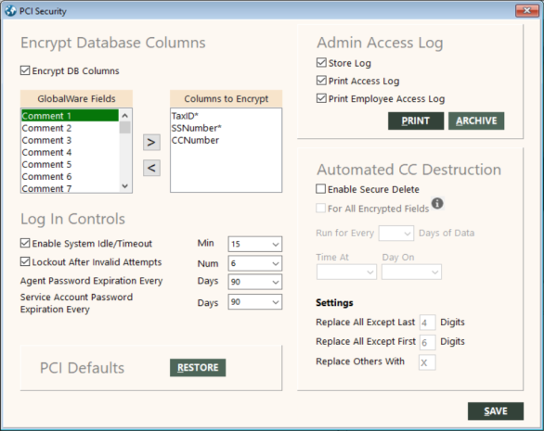Expand the Num invalid attempts dropdown
This screenshot has width=544, height=431.
[255, 263]
